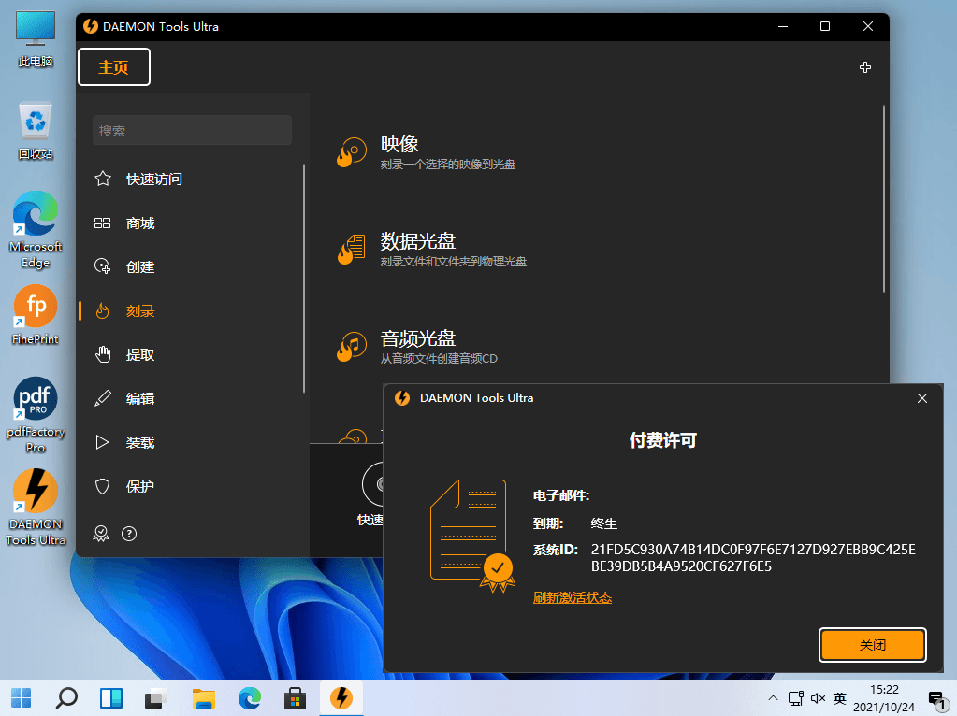
Task: Select 编辑 menu entry text
Action: click(140, 398)
